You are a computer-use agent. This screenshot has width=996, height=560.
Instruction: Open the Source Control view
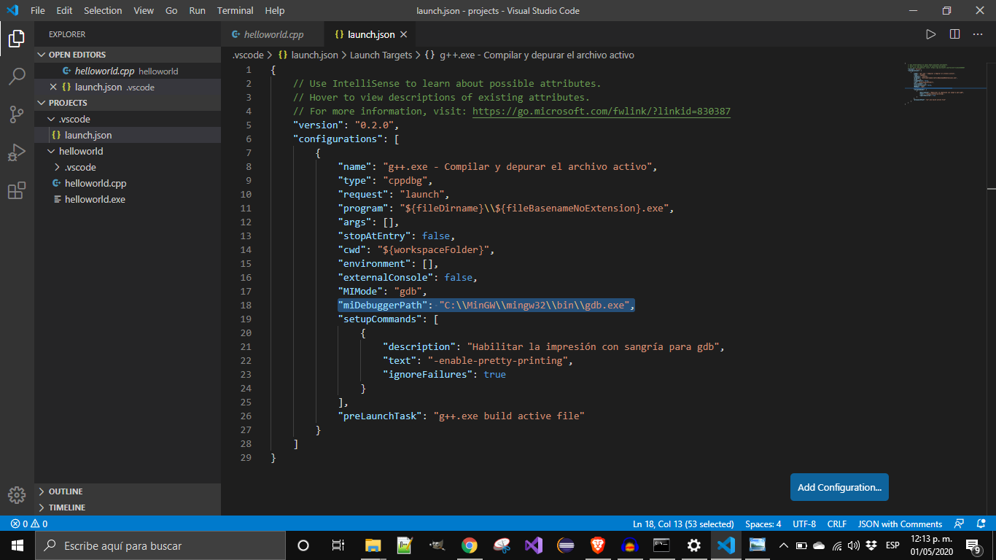16,114
